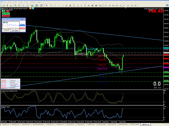Click the cyan square icon above chart
Screen dimensions: 169x126
[33, 8]
